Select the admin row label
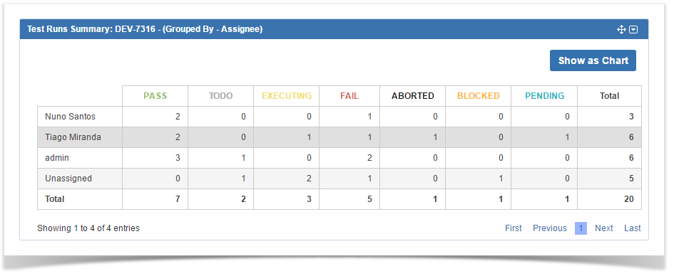The image size is (674, 276). tap(57, 158)
